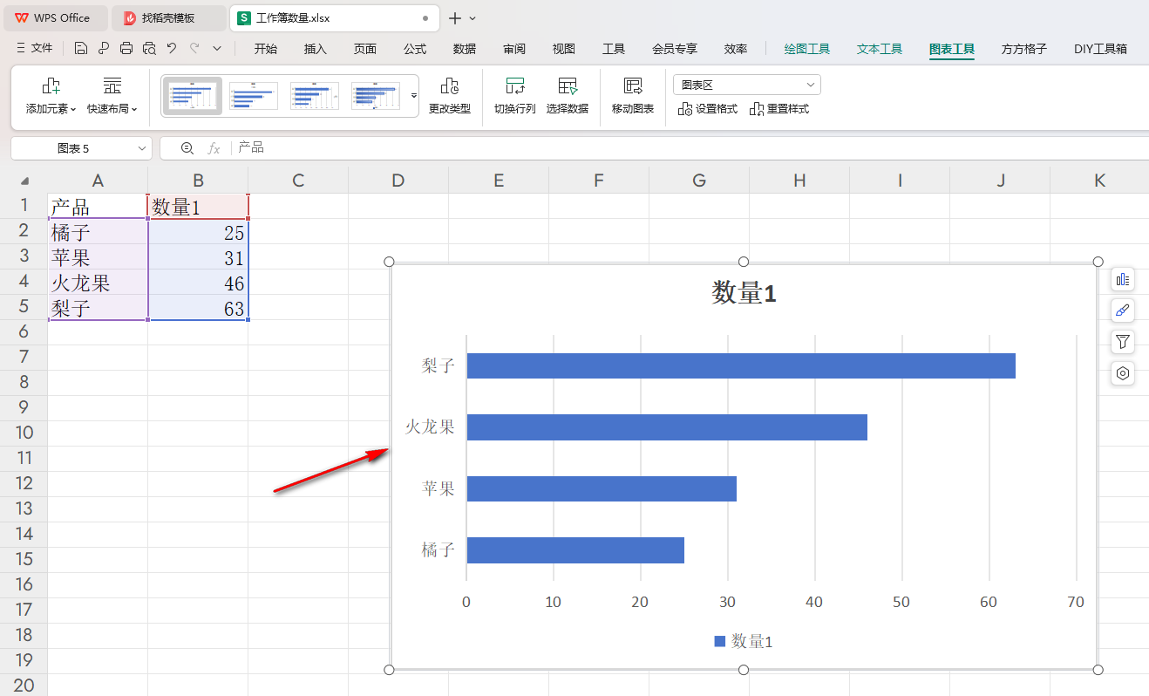Click the chart title 数量1
The image size is (1149, 696).
tap(744, 293)
